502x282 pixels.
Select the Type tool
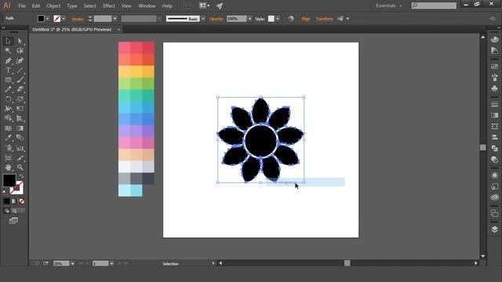pos(9,70)
